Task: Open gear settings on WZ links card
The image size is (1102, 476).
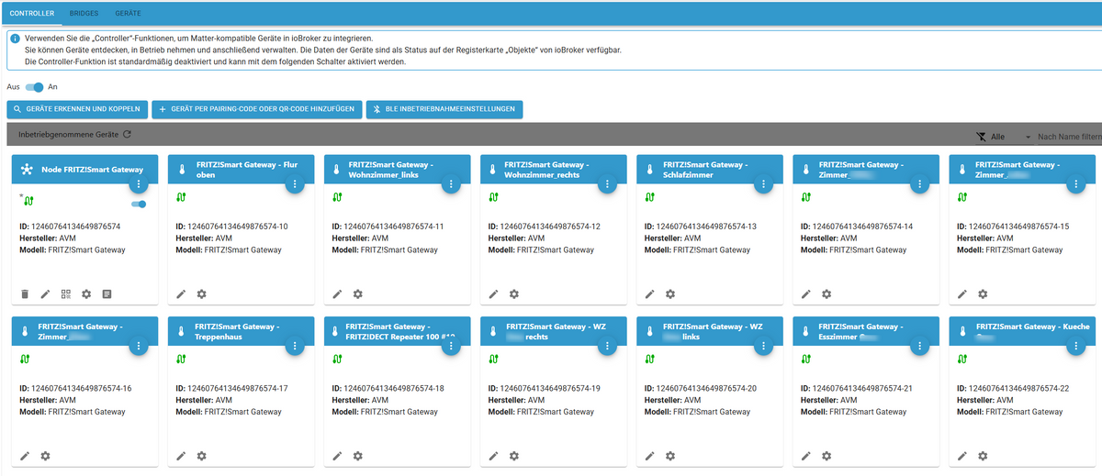Action: tap(669, 456)
